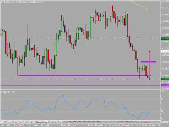This screenshot has width=169, height=127.
Task: Click the 10 Jun 00:00 time label
Action: point(47,125)
